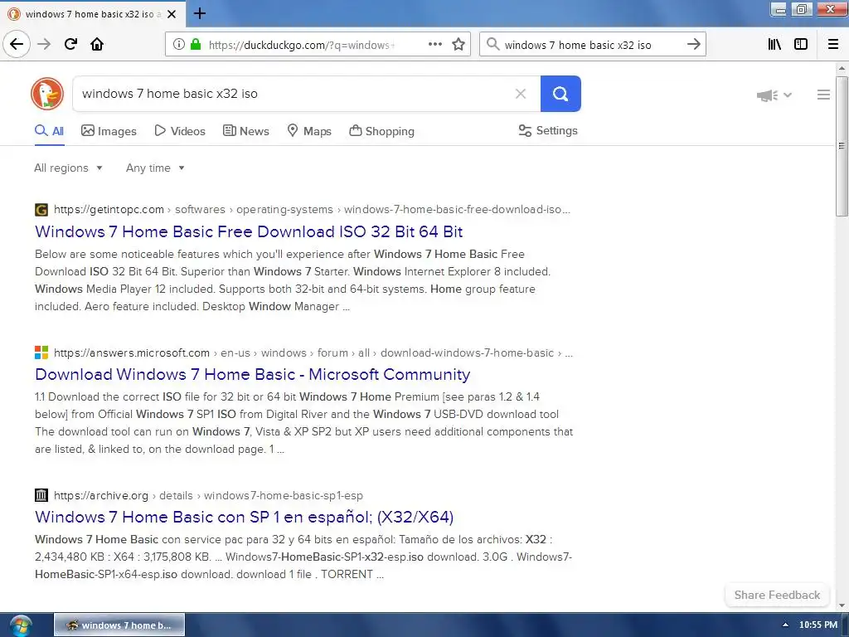Click the archive.org building favicon
This screenshot has height=637, width=849.
[41, 495]
